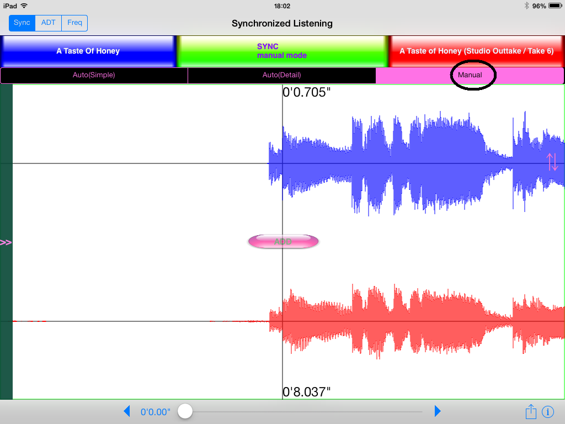Switch to the Freq segment
The height and width of the screenshot is (424, 565).
tap(74, 23)
